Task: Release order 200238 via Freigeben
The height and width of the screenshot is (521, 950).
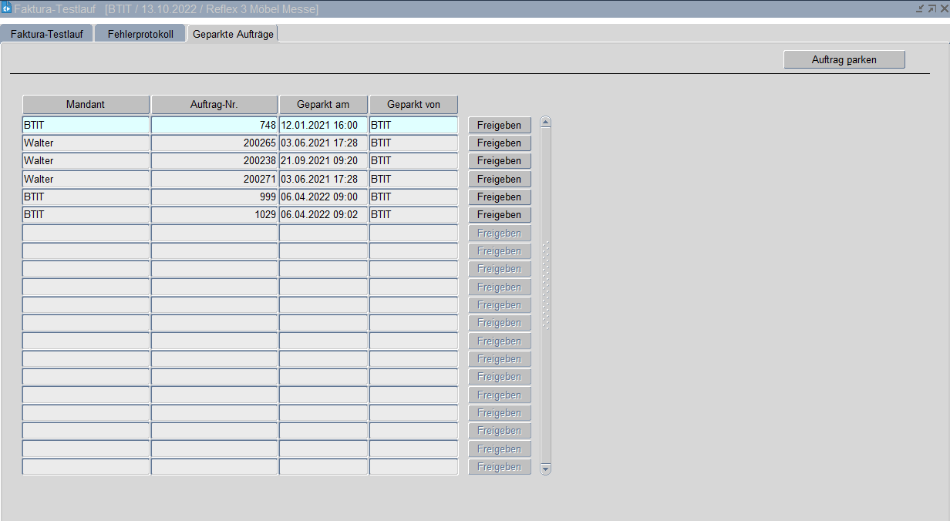Action: click(x=500, y=161)
